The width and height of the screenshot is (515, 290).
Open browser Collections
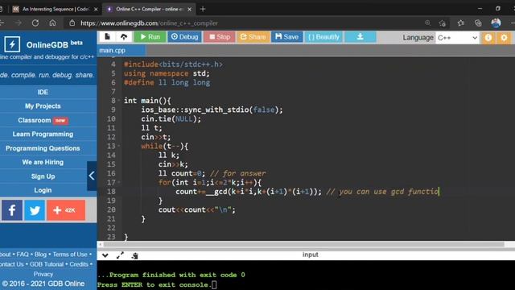(478, 23)
